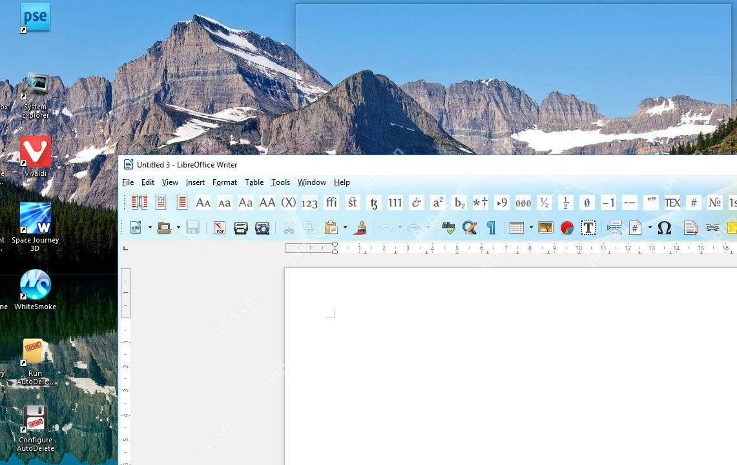This screenshot has width=737, height=465.
Task: Click the asterisk-dagger footnote symbols icon
Action: click(481, 202)
